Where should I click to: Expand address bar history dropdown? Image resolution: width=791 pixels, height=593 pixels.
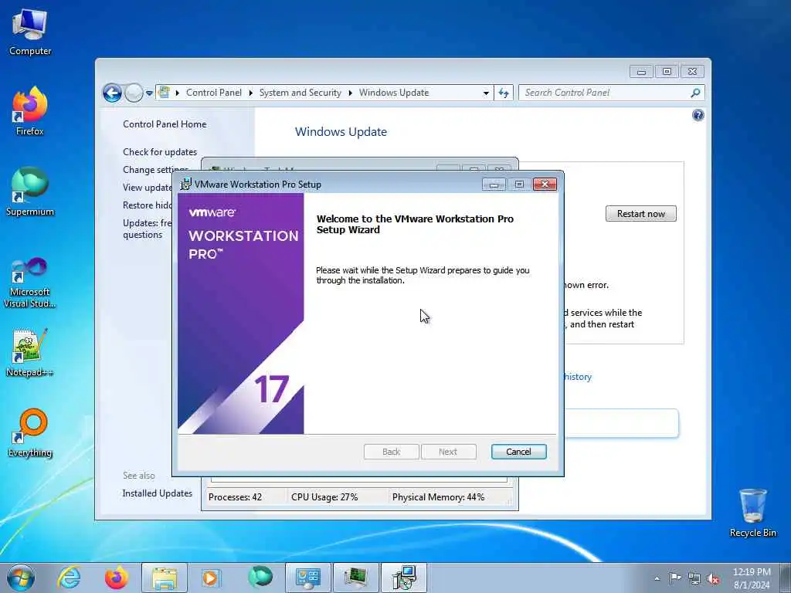click(486, 93)
